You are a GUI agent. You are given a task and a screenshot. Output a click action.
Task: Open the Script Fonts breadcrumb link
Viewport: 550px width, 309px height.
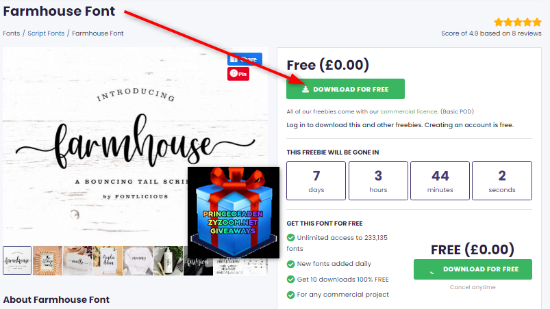click(x=46, y=33)
